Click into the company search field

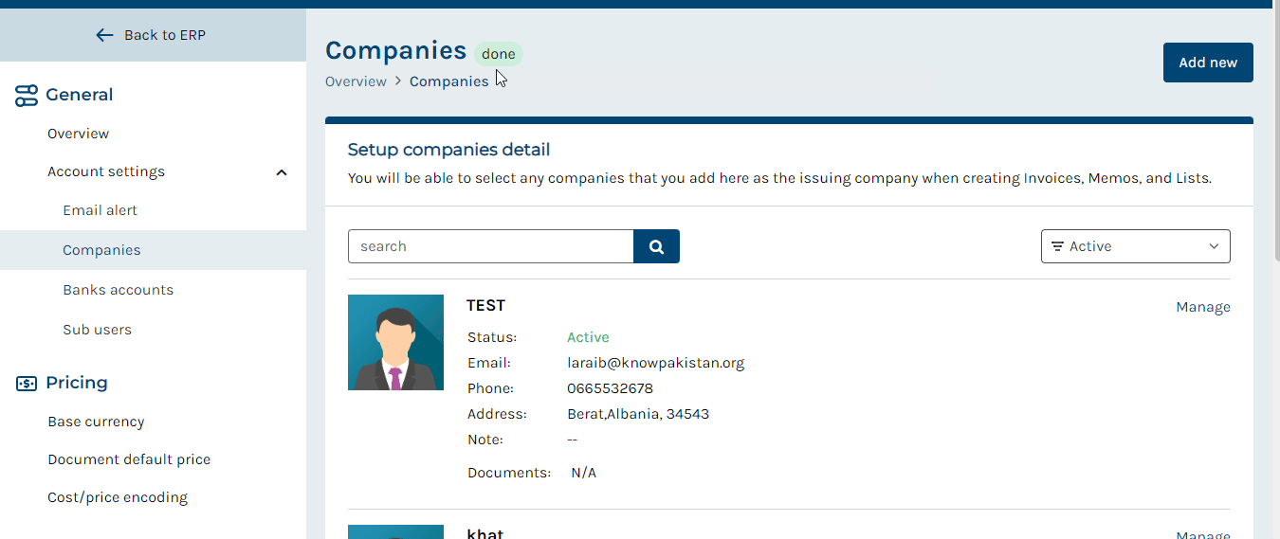pyautogui.click(x=491, y=246)
